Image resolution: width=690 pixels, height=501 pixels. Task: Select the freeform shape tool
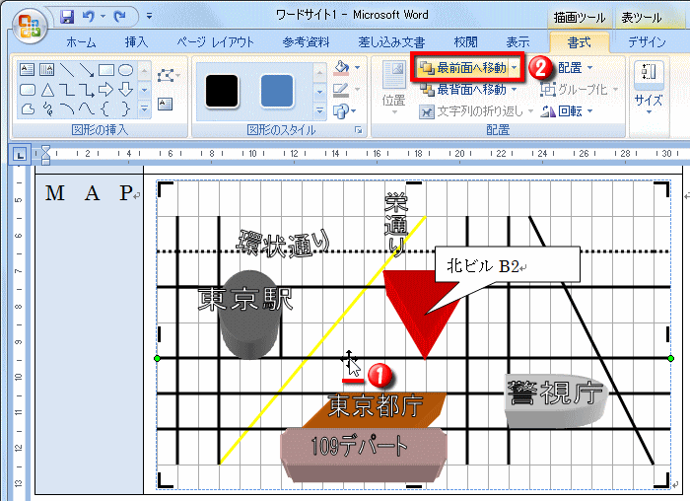[28, 108]
